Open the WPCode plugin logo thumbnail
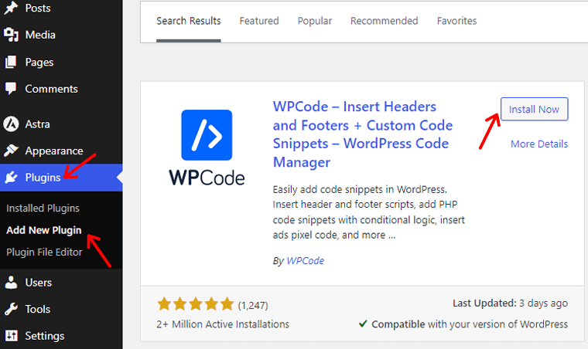The width and height of the screenshot is (588, 349). (207, 147)
